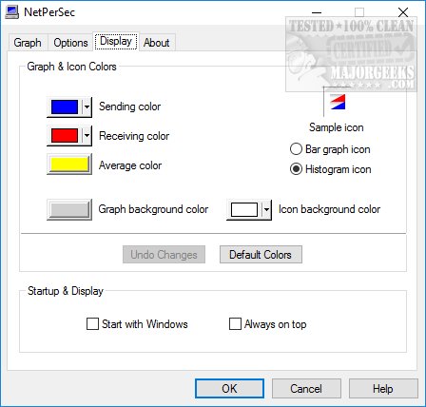Click the red Receiving color swatch

(x=65, y=136)
